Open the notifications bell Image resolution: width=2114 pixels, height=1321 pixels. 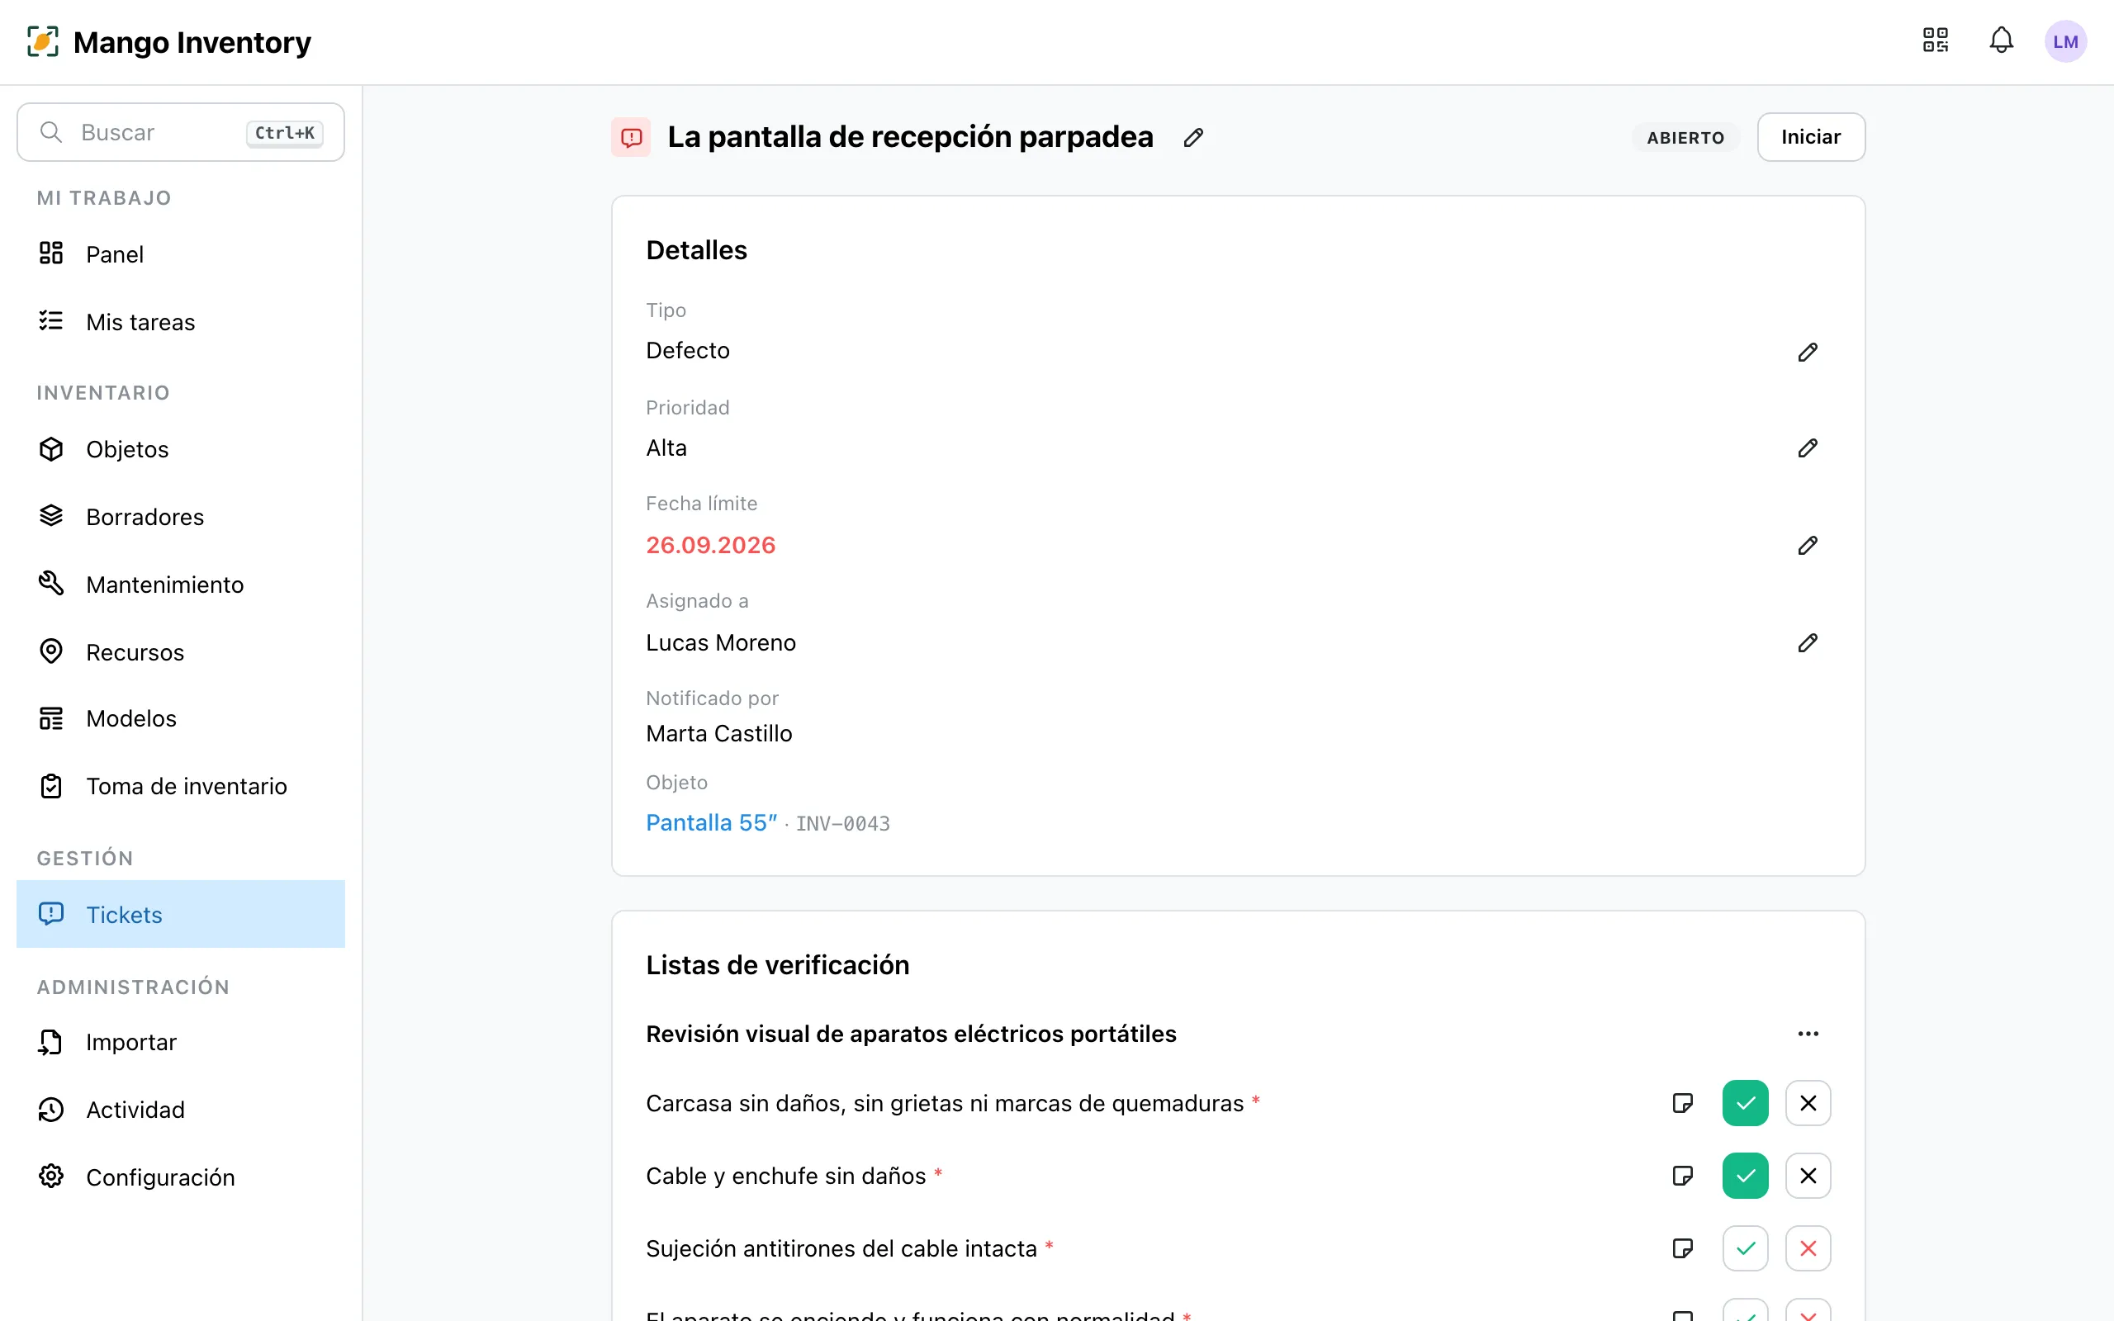click(2002, 40)
